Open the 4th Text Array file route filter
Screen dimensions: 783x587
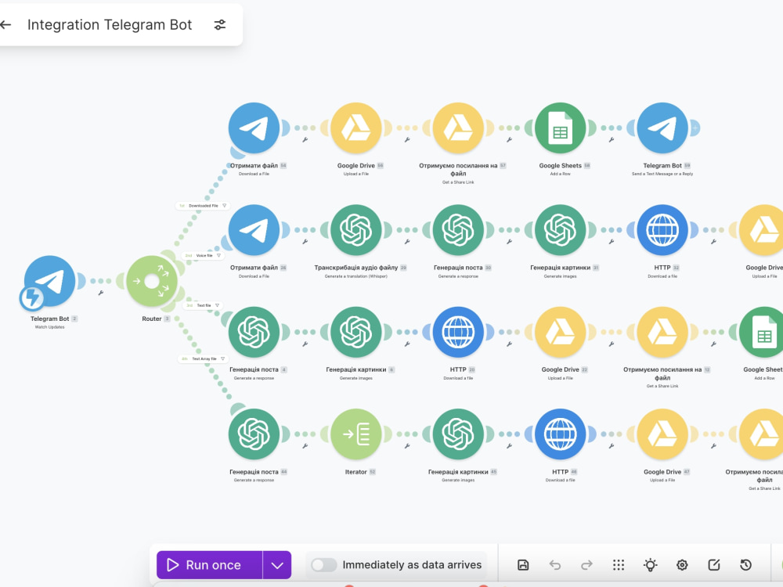[x=204, y=359]
